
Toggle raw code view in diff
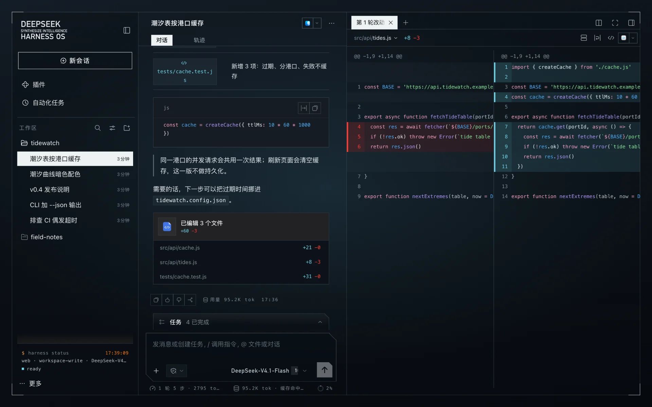click(x=611, y=38)
